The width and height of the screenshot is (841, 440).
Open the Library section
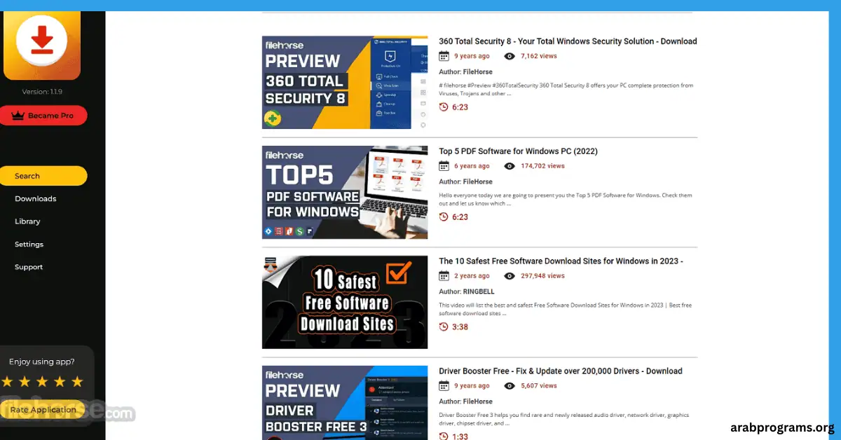click(27, 221)
